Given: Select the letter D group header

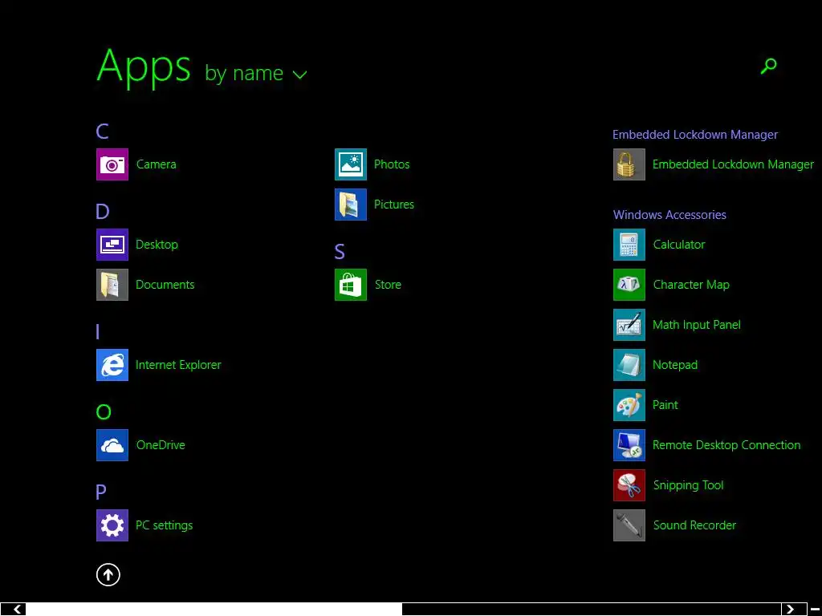Looking at the screenshot, I should [103, 211].
